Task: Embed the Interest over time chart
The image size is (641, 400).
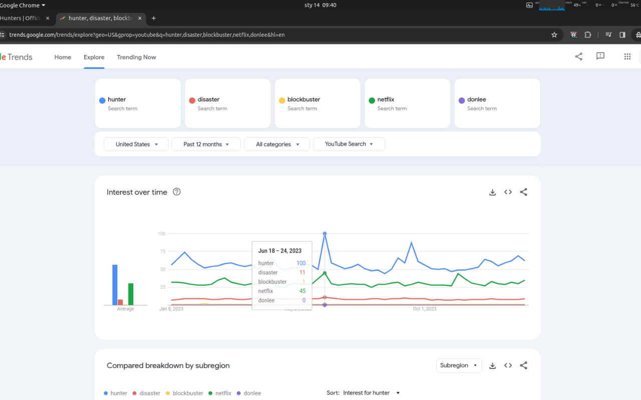Action: tap(508, 192)
